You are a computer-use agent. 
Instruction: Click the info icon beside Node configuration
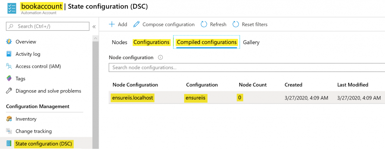click(x=161, y=58)
